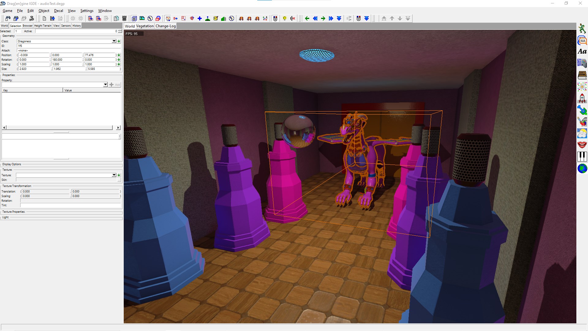Image resolution: width=588 pixels, height=331 pixels.
Task: Click the yellow light bulb toolbar icon
Action: coord(285,18)
